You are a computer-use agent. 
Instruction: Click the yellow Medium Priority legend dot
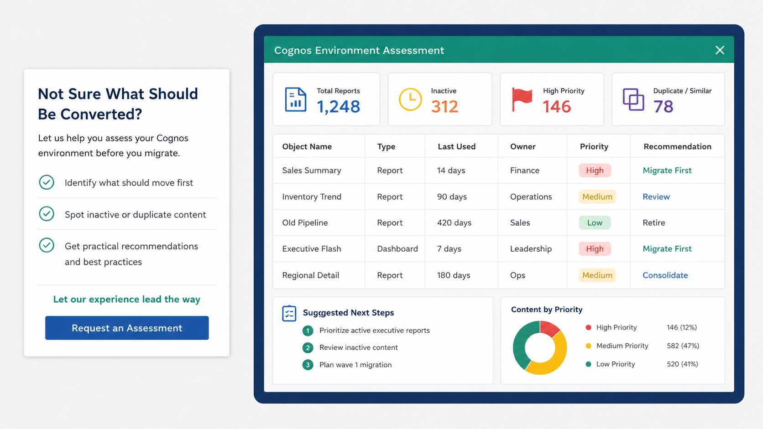(x=588, y=346)
